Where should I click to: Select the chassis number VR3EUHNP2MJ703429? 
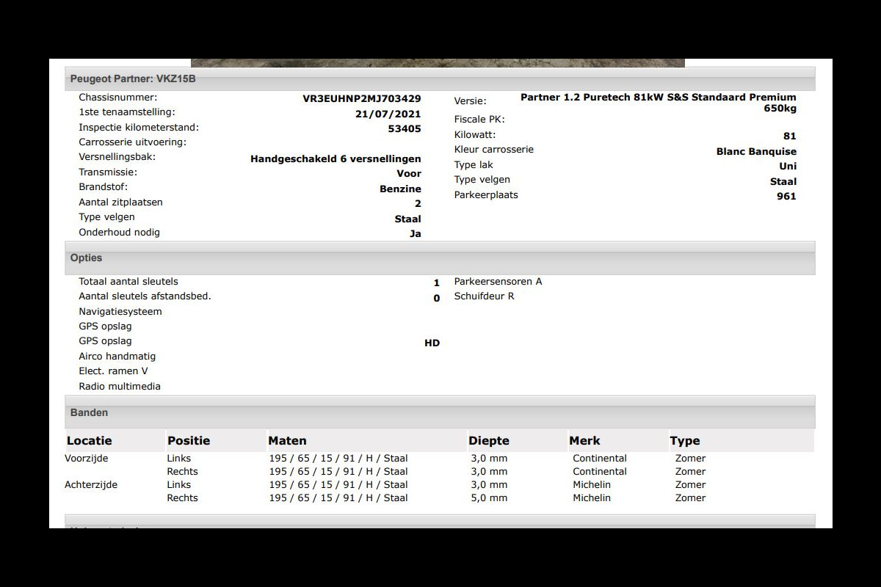tap(361, 98)
